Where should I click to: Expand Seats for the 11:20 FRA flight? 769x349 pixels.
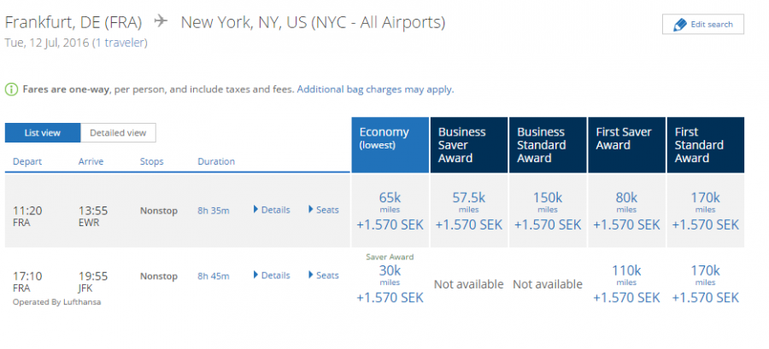(322, 210)
